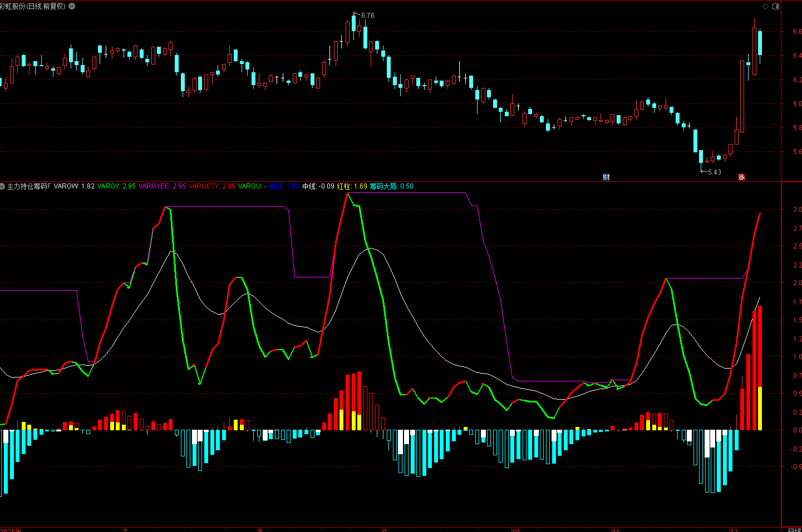Screen dimensions: 802x532
Task: Click the 日线 period label at bottom-right
Action: (794, 529)
